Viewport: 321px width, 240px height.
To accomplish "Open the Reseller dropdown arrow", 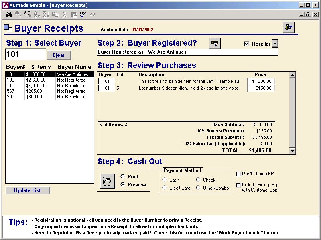I will tap(275, 44).
